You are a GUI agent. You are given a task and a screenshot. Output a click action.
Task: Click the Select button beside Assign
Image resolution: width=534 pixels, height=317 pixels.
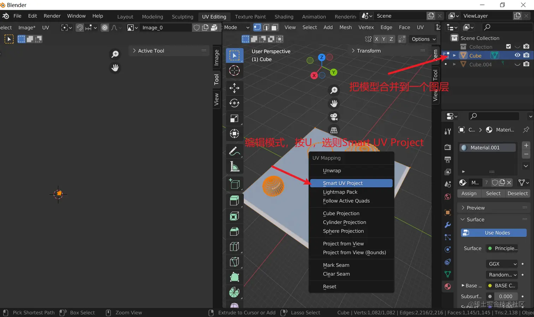493,193
